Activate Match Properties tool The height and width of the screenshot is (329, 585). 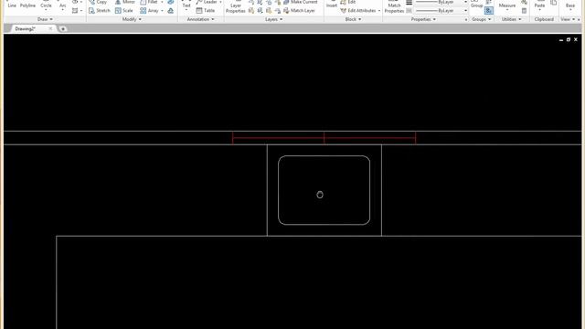[394, 6]
